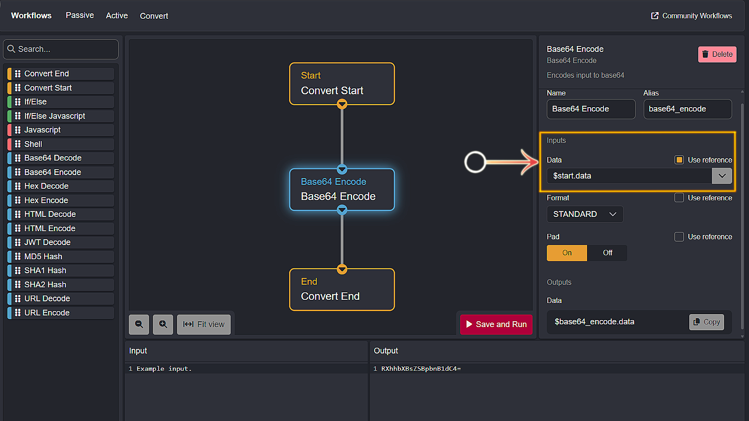Click the If/Else node icon in sidebar

pyautogui.click(x=17, y=101)
